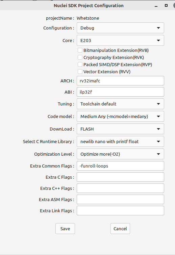This screenshot has width=175, height=255.
Task: Open the Tuning dropdown
Action: (120, 104)
